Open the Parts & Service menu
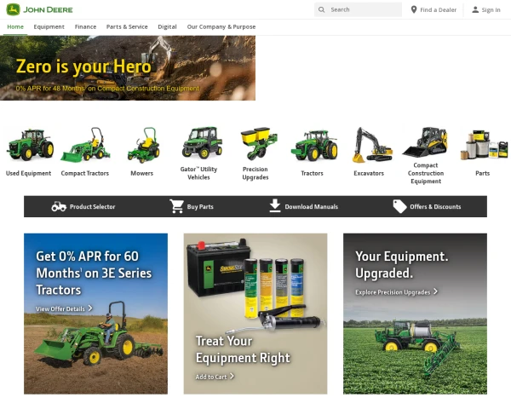 [x=127, y=26]
